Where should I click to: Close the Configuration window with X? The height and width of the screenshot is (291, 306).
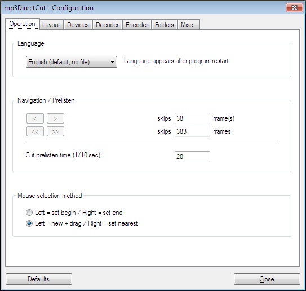coord(294,8)
